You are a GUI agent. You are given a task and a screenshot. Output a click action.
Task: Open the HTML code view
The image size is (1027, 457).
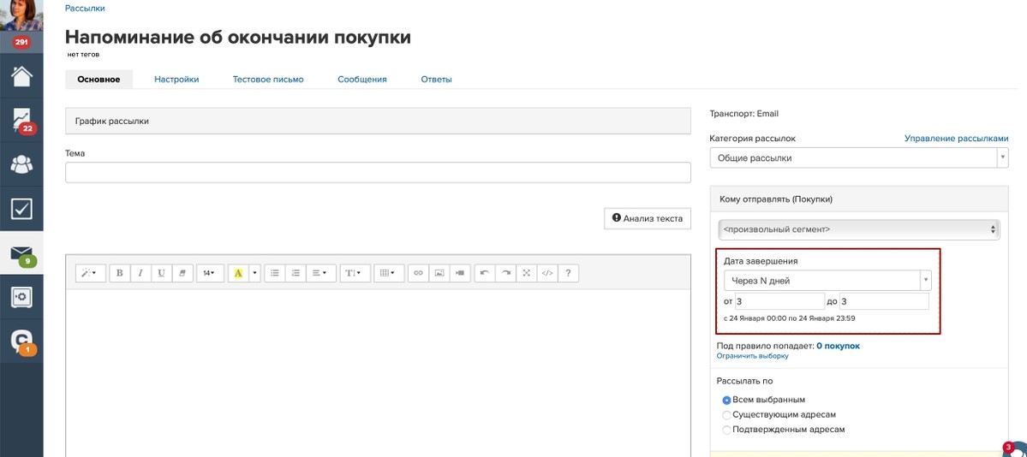[x=547, y=273]
